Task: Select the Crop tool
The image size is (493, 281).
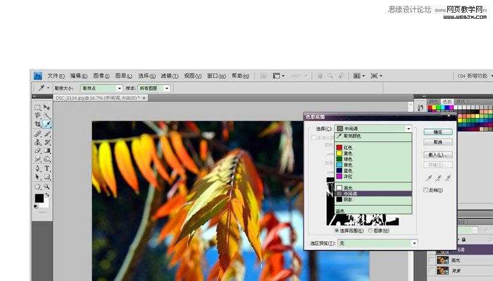Action: (37, 124)
